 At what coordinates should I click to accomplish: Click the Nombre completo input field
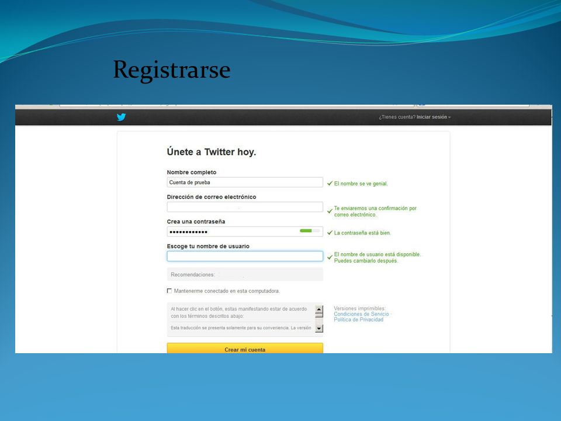[x=245, y=182]
